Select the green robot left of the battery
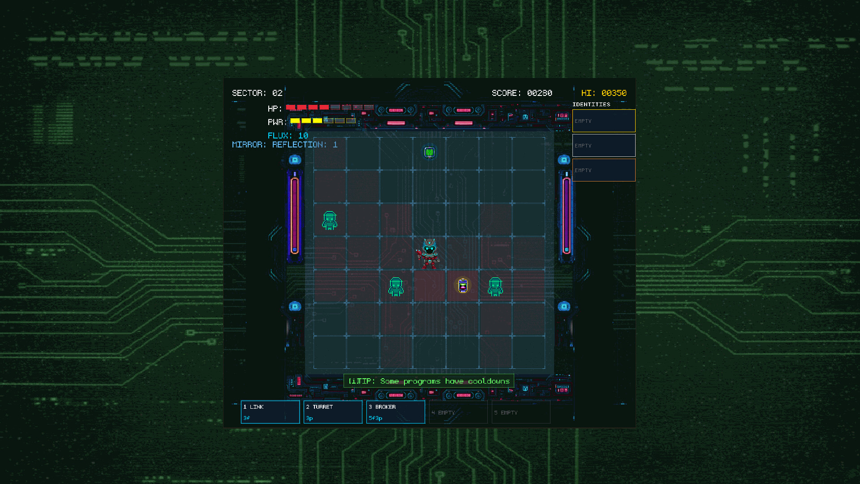860x484 pixels. [396, 286]
